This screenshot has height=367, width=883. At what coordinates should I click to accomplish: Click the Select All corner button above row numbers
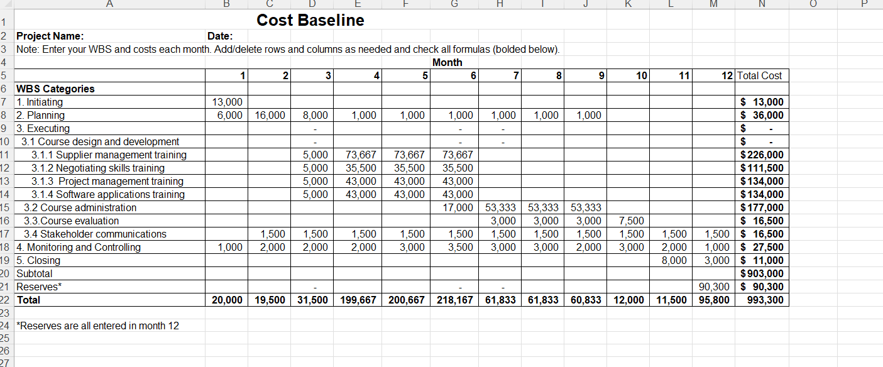[6, 4]
